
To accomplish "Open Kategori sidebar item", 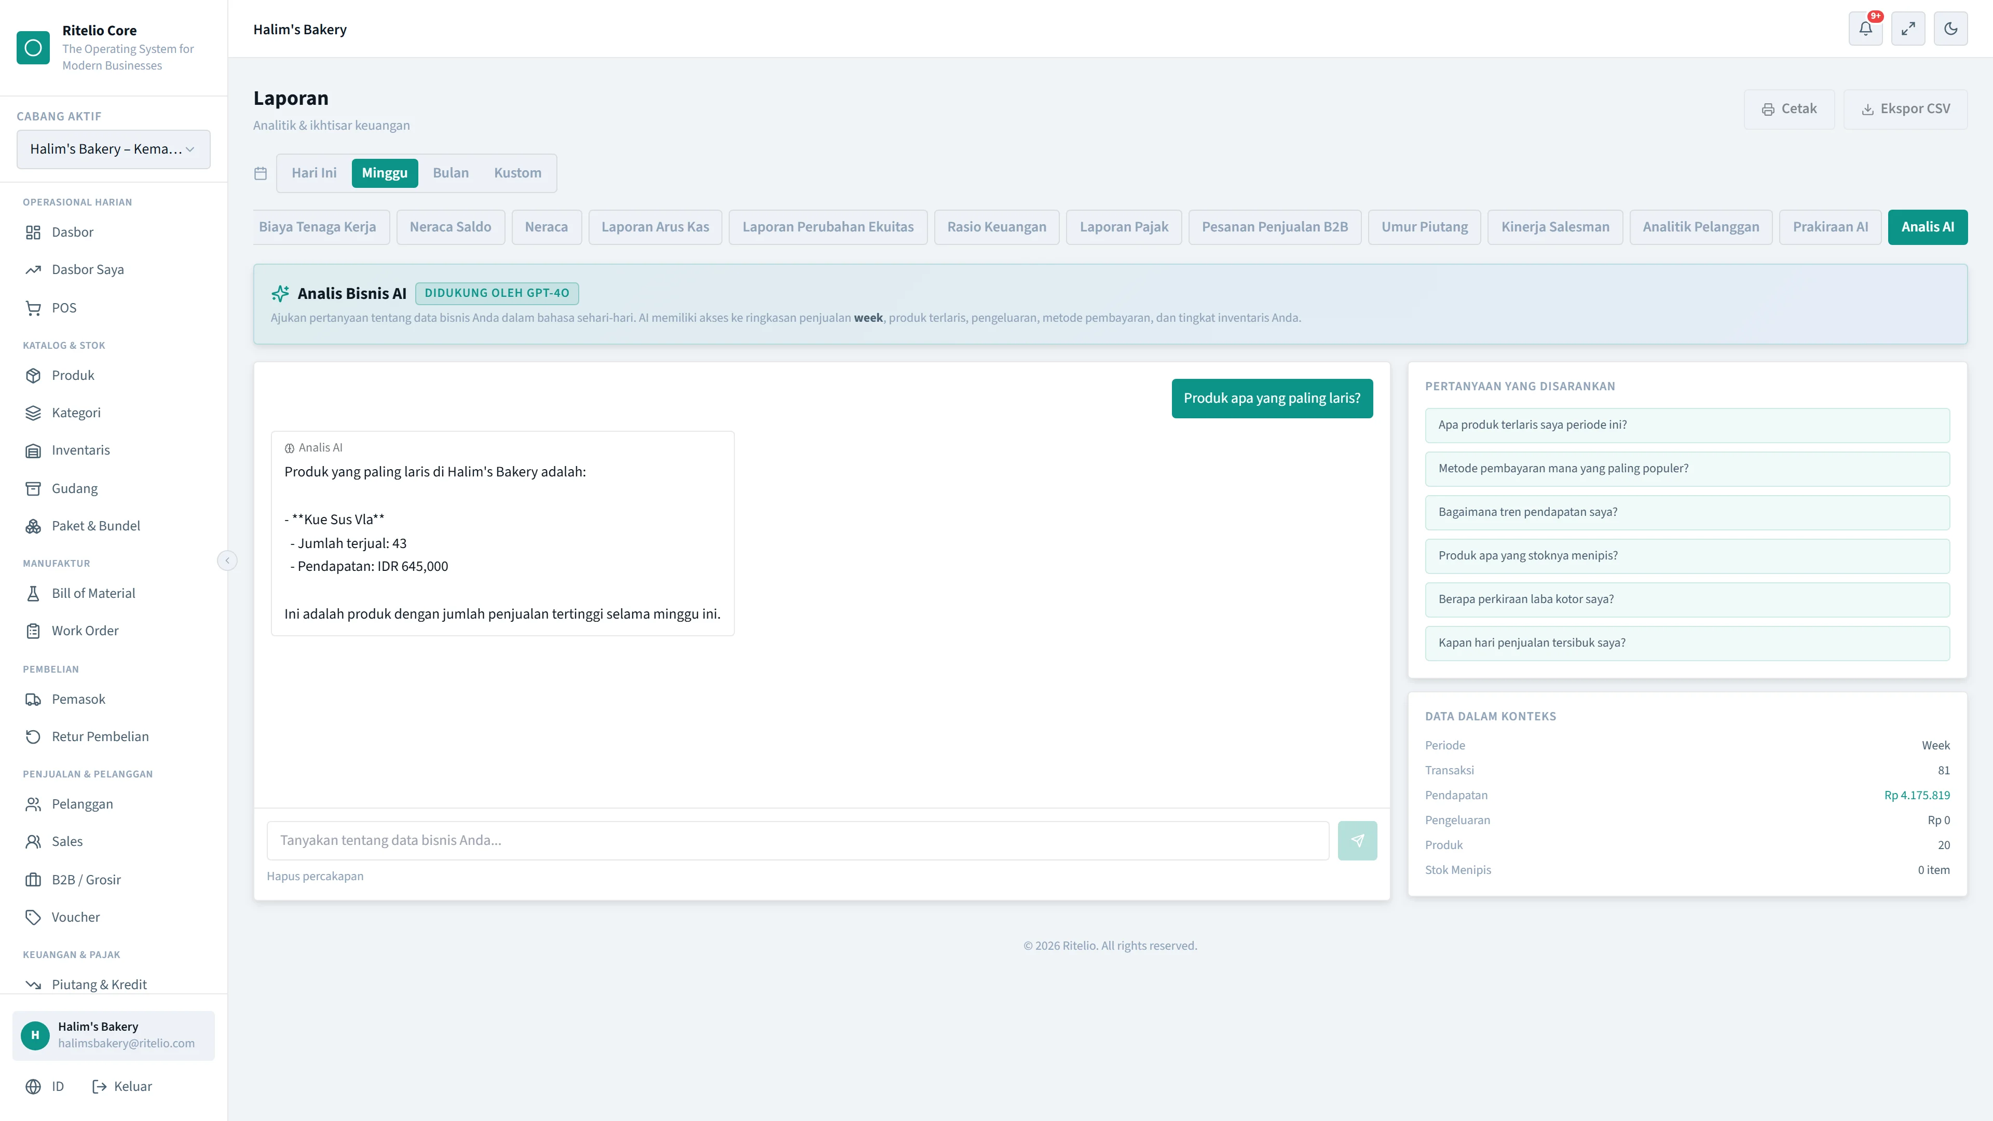I will click(114, 413).
